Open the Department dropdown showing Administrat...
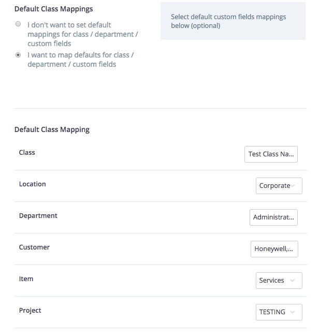This screenshot has width=319, height=336. tap(273, 217)
